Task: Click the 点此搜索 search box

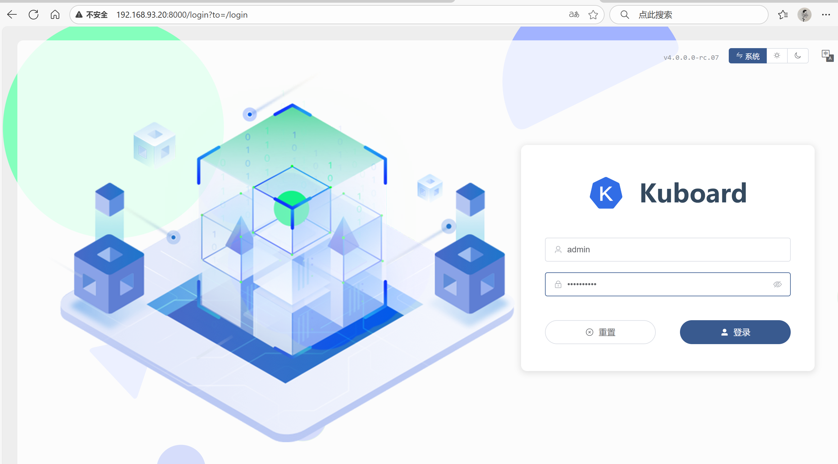Action: pyautogui.click(x=688, y=15)
